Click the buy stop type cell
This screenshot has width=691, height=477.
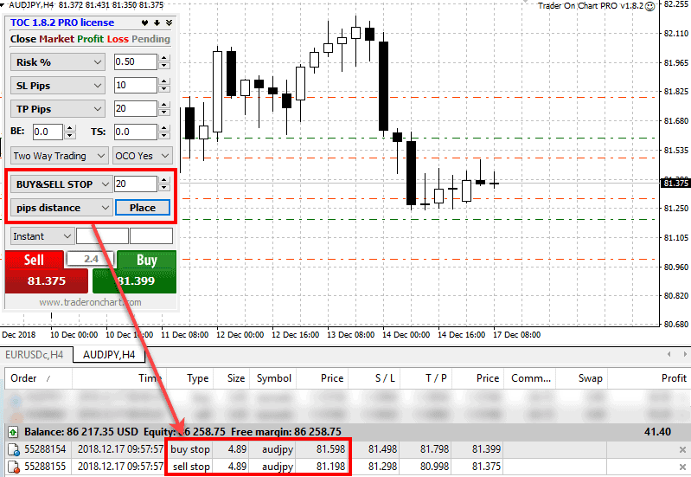pyautogui.click(x=190, y=449)
